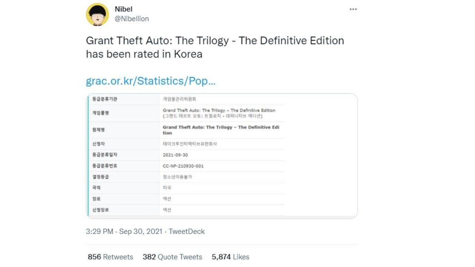This screenshot has height=267, width=475.
Task: Click the CC-NP-210930-001 rating number
Action: click(183, 166)
